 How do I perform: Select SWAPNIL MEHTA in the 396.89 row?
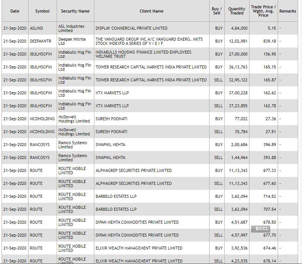tap(110, 145)
